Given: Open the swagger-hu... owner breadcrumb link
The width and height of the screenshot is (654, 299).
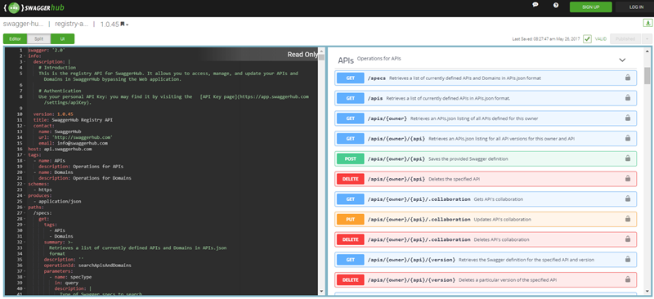Looking at the screenshot, I should pos(24,24).
